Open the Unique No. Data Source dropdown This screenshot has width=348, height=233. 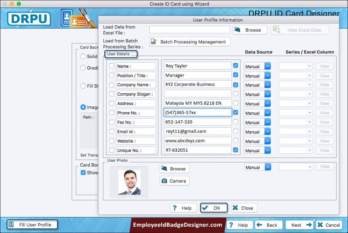point(257,150)
